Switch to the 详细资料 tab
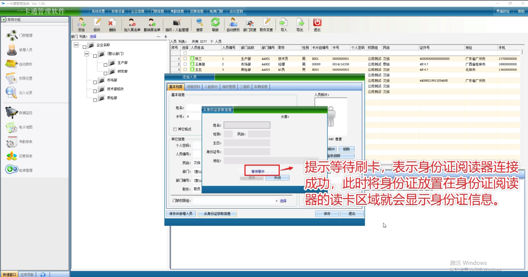Viewport: 528px width, 277px height. point(193,87)
